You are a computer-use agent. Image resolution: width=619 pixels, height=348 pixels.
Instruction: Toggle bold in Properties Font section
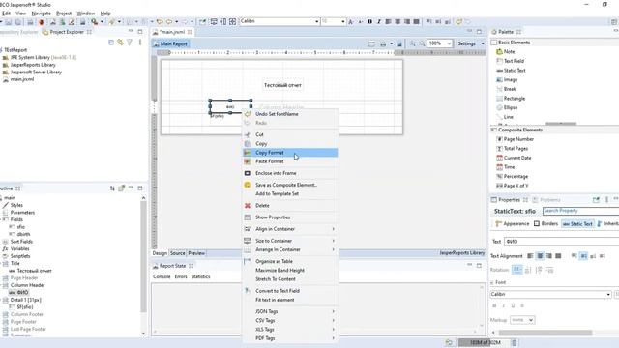pyautogui.click(x=494, y=305)
